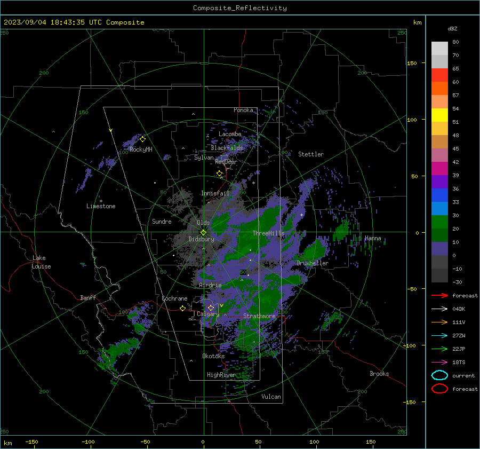Viewport: 480px width, 449px height.
Task: Click the HighRiver town label
Action: [221, 375]
